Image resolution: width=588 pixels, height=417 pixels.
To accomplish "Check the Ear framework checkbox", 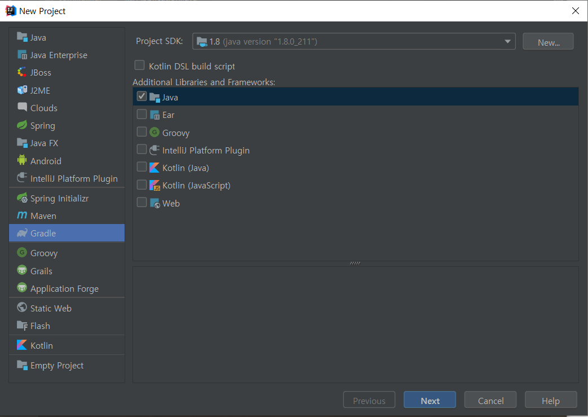I will click(142, 114).
